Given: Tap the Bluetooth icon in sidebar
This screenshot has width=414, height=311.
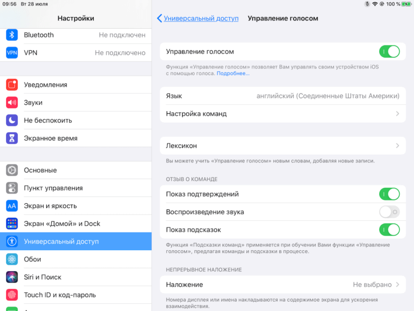Looking at the screenshot, I should [12, 35].
